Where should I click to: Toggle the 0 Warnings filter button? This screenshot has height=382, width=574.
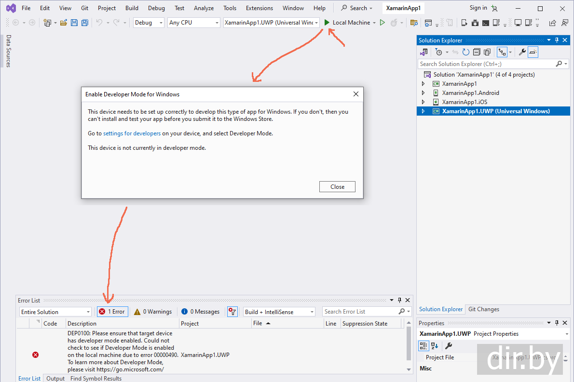pos(153,312)
